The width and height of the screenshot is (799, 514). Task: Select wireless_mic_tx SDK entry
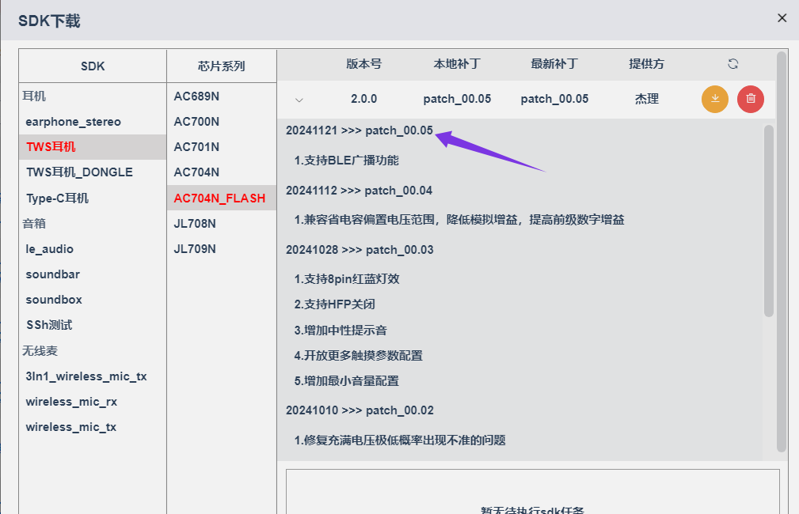[x=71, y=427]
